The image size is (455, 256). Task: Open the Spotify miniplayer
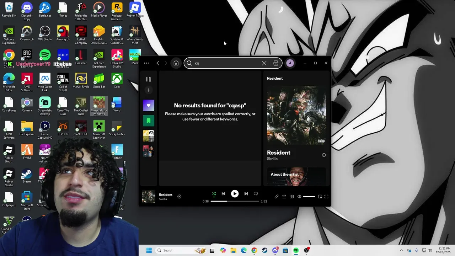tap(320, 197)
